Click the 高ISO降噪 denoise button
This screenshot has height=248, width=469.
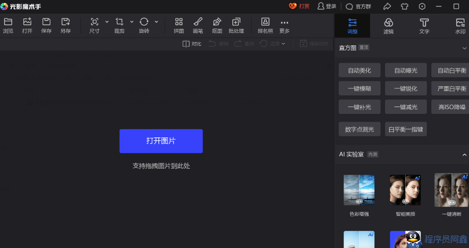point(450,107)
